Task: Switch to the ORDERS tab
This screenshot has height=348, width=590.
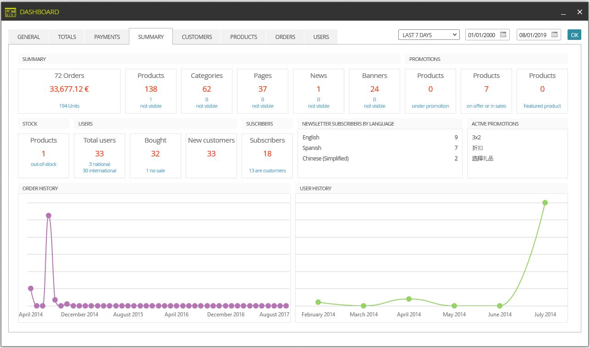Action: click(x=285, y=37)
